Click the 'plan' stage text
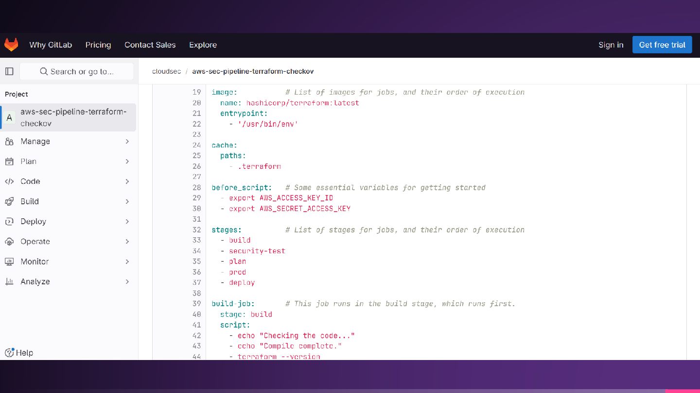The image size is (700, 393). click(x=238, y=262)
